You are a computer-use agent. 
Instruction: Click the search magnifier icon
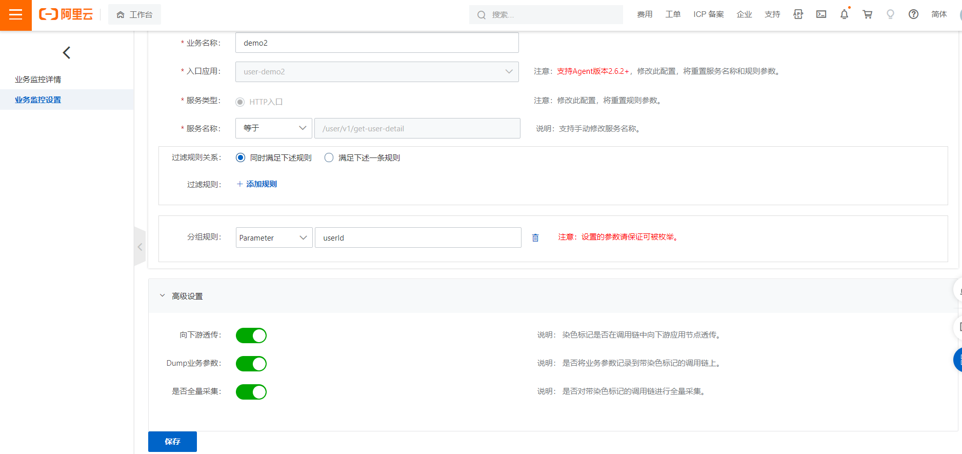click(x=482, y=15)
